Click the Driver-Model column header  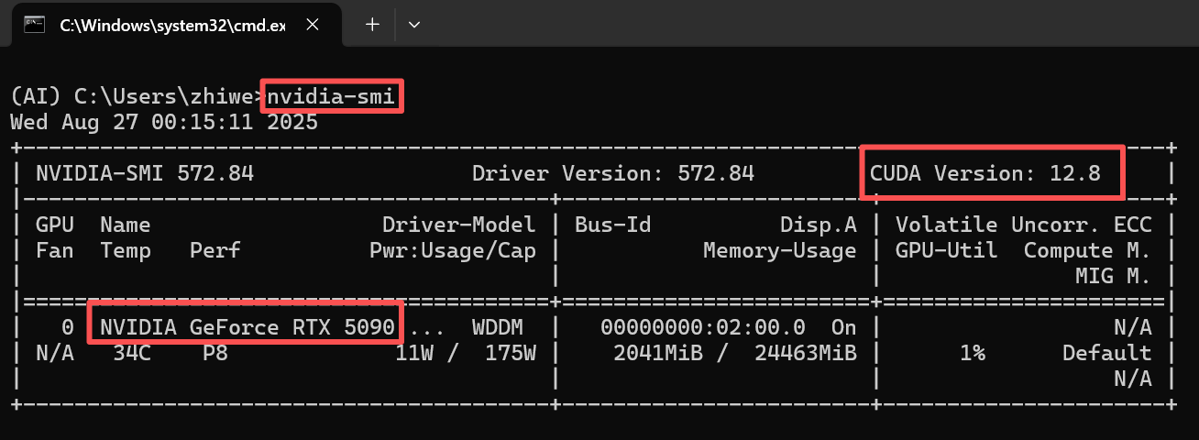[x=459, y=225]
